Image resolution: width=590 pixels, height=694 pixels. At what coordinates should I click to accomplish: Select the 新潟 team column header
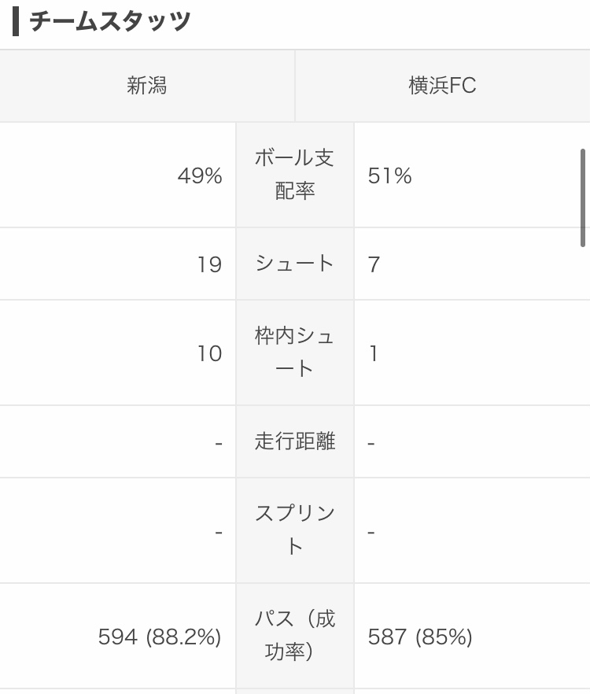point(147,86)
